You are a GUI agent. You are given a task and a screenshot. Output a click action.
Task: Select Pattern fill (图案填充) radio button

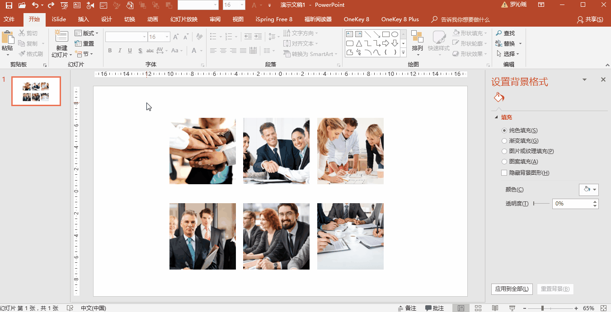pos(504,162)
